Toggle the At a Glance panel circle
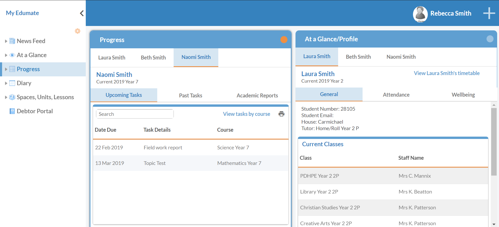 click(490, 39)
